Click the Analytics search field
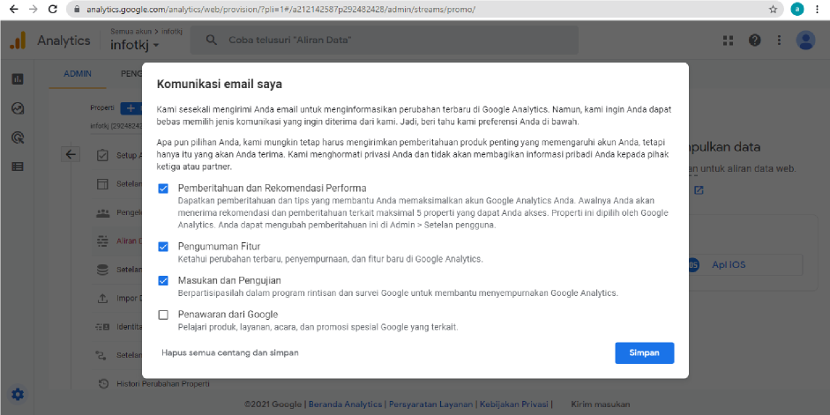The image size is (830, 415). pos(385,41)
